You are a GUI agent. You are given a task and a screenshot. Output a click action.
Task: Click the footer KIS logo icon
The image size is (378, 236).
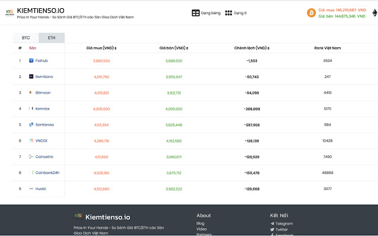tap(79, 215)
